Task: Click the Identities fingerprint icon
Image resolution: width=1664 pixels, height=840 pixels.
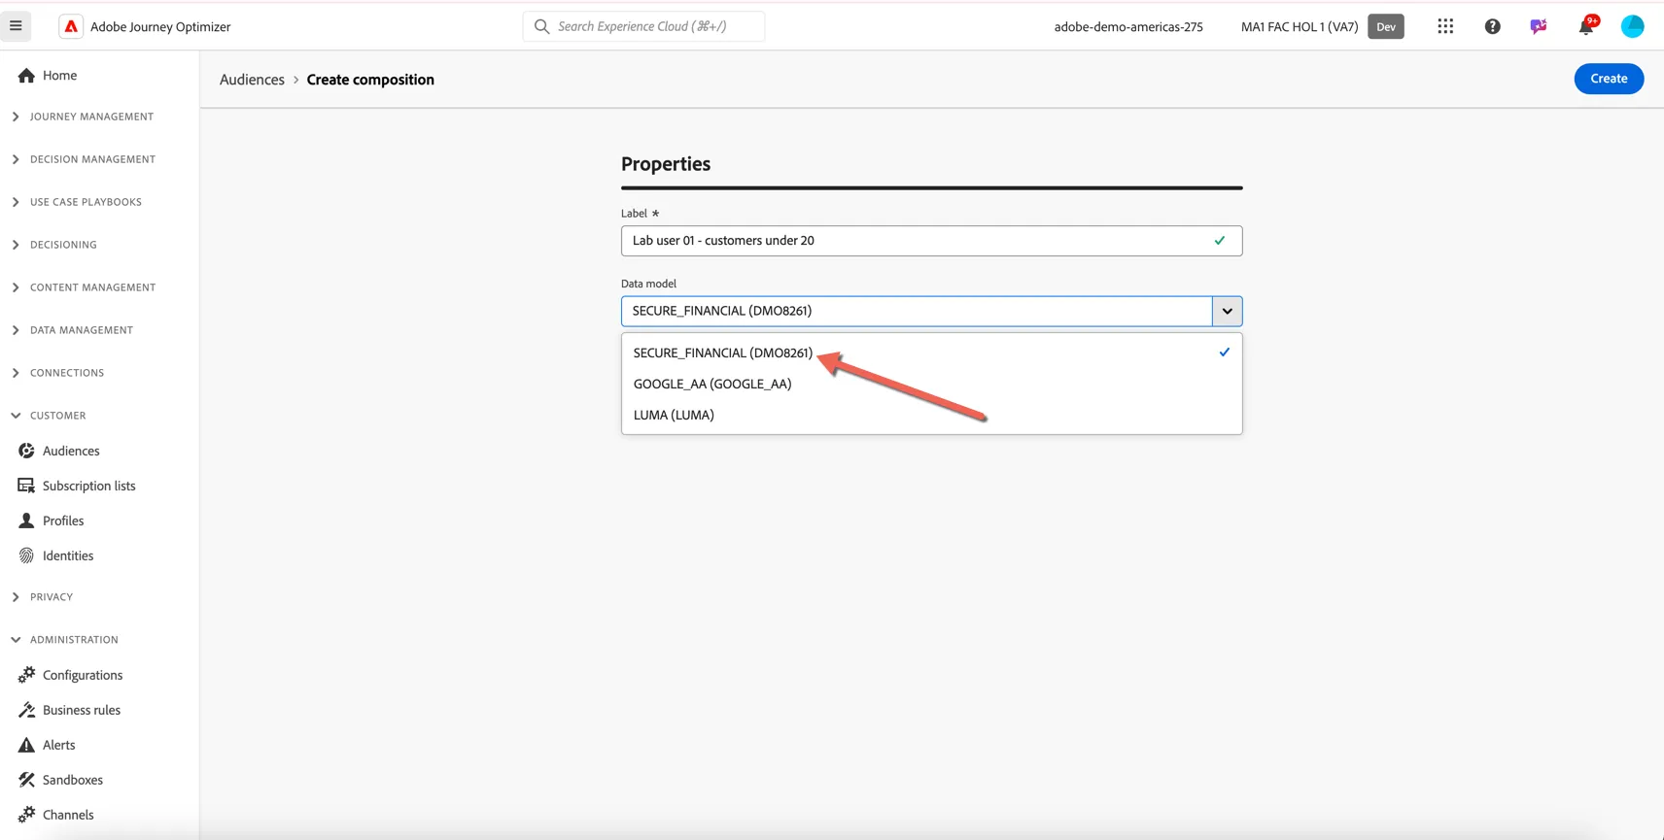Action: [x=26, y=555]
